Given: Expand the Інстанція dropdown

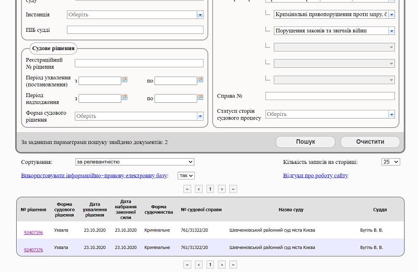Looking at the screenshot, I should coord(200,15).
